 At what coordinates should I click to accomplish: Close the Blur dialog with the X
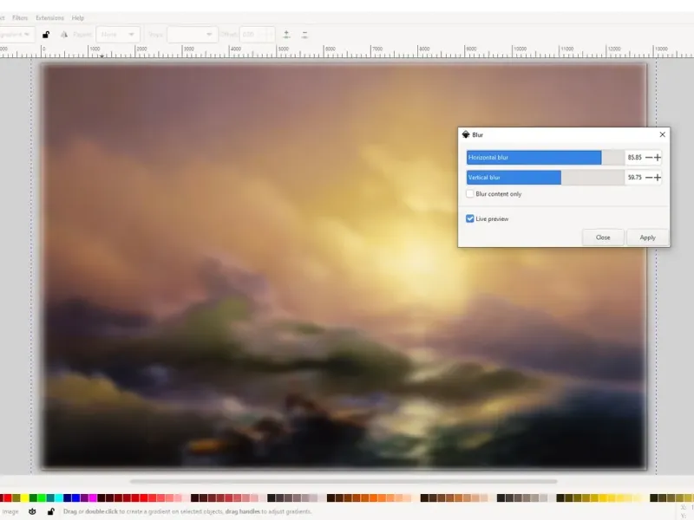662,134
